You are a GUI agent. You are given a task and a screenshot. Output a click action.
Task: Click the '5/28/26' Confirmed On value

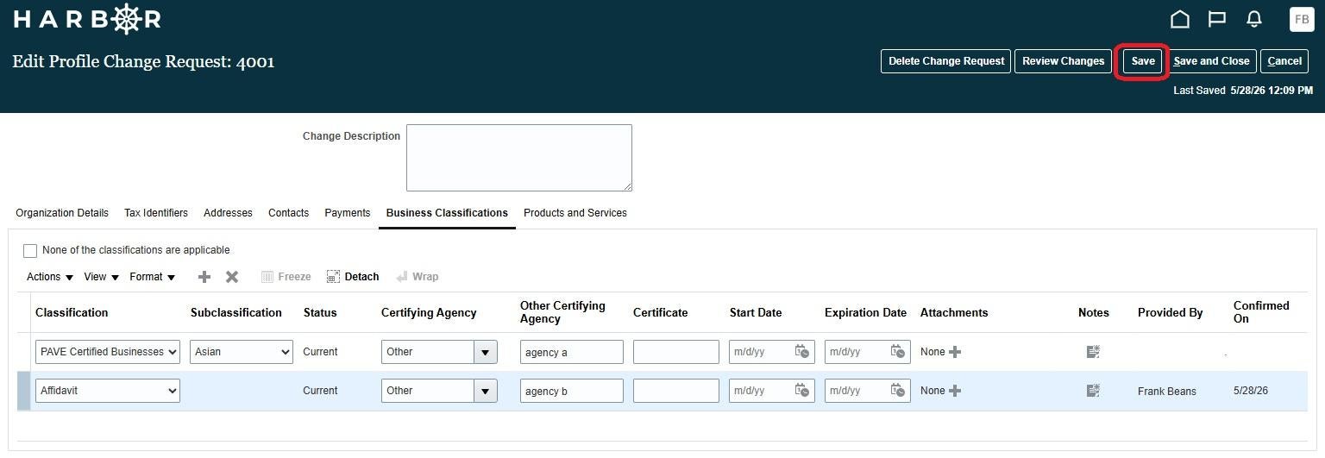click(x=1251, y=391)
